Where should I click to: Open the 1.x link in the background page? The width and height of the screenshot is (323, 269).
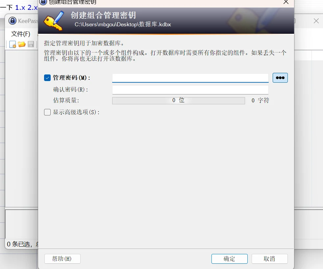click(x=20, y=8)
